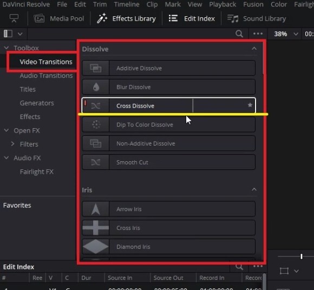The image size is (314, 290).
Task: Open Edit Index options (three dots)
Action: [x=258, y=266]
